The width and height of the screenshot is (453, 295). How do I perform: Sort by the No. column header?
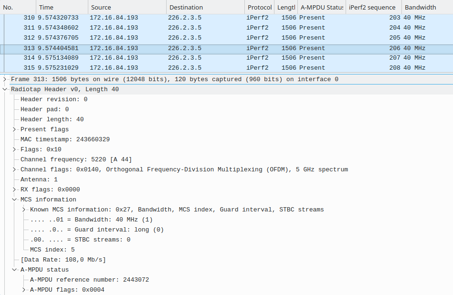coord(18,7)
